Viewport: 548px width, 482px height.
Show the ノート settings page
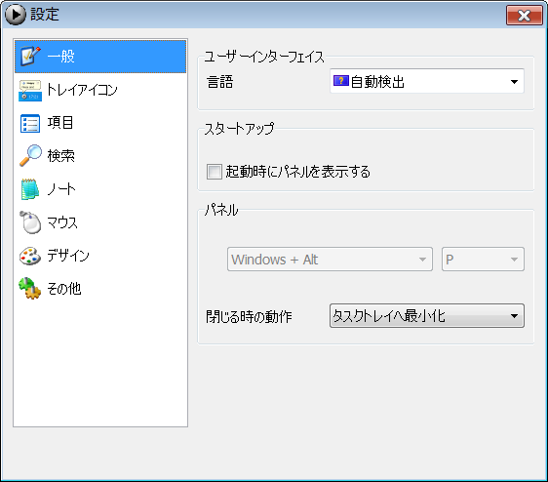(100, 189)
